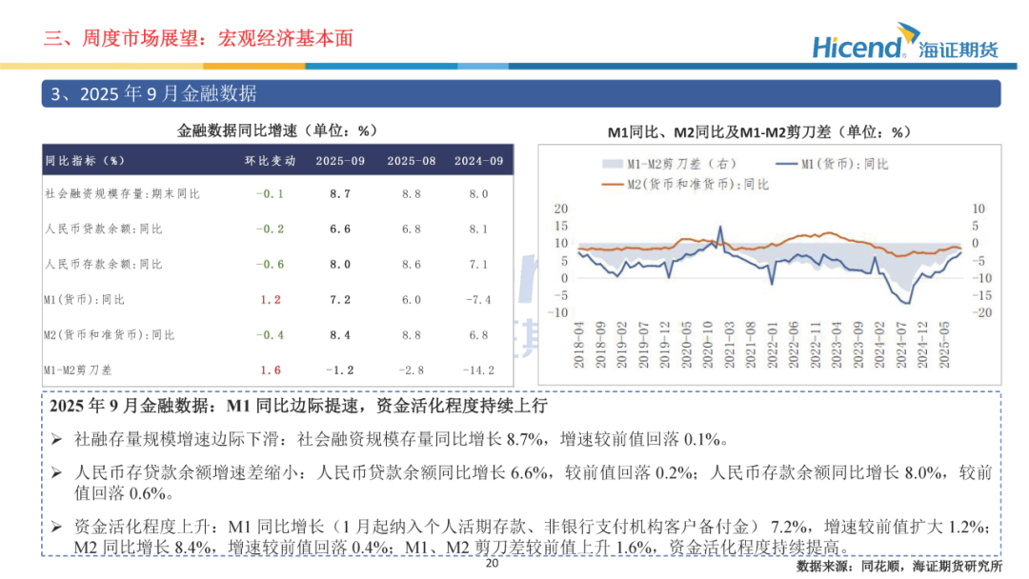Click the 数据来源 source footnote

point(899,566)
